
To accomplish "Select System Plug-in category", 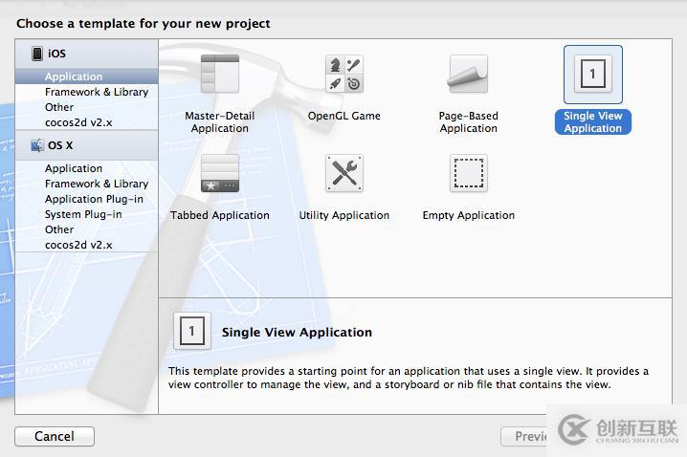I will [x=86, y=214].
